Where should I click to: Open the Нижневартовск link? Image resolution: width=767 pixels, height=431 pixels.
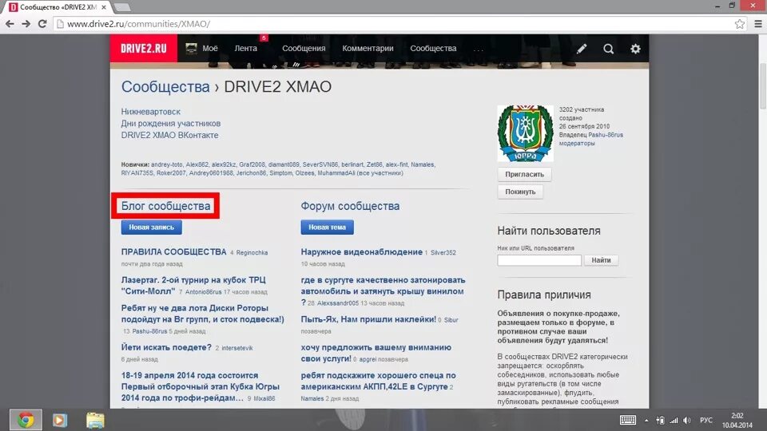(x=151, y=112)
